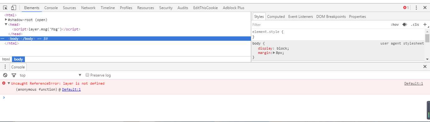This screenshot has width=430, height=122.
Task: Click the element.style rule header
Action: tap(268, 32)
